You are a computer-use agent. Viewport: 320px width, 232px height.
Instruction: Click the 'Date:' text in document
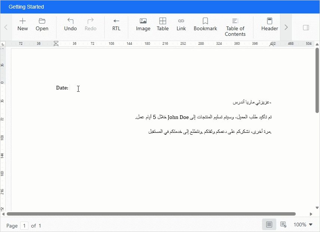coord(62,88)
